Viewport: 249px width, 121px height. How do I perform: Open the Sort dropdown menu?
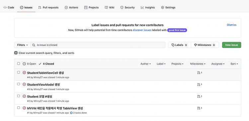[234, 64]
